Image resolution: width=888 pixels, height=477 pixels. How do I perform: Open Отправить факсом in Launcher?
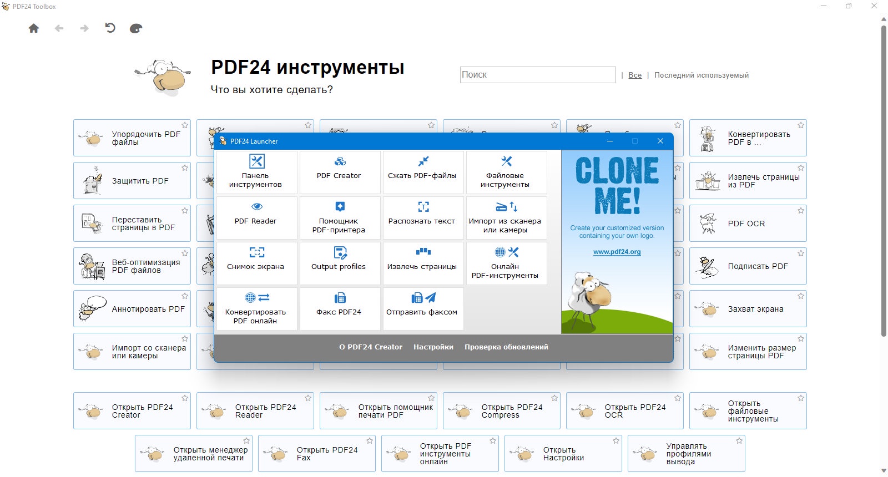pyautogui.click(x=423, y=309)
